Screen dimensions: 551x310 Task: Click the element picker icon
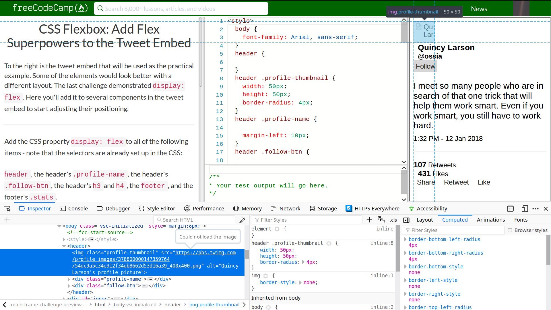pyautogui.click(x=7, y=209)
